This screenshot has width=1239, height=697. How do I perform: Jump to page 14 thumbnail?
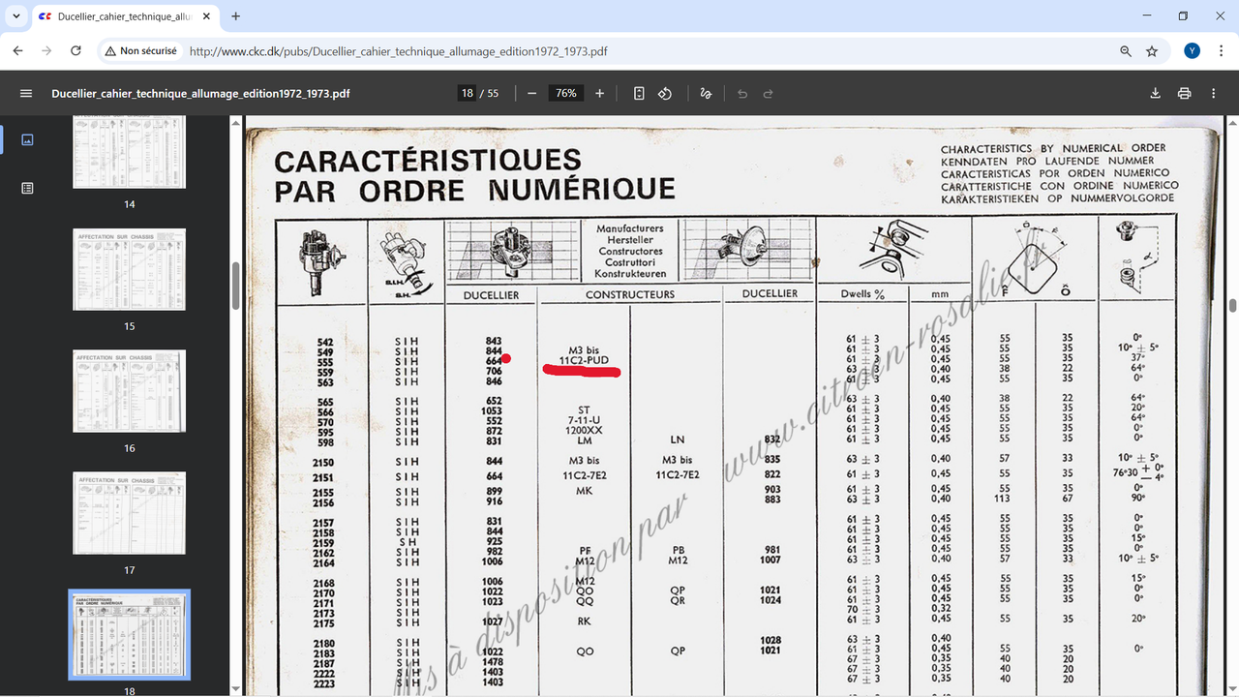coord(130,153)
